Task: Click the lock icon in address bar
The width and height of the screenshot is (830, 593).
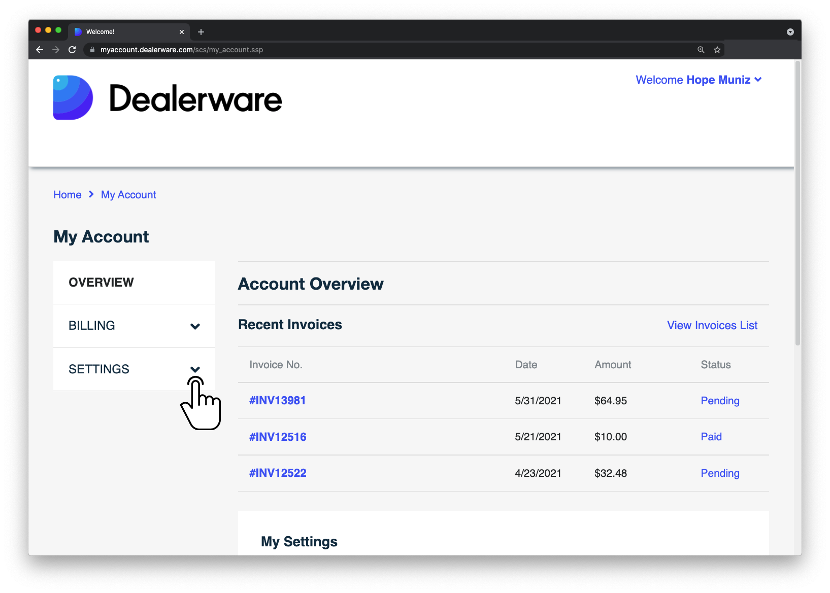Action: pos(92,50)
